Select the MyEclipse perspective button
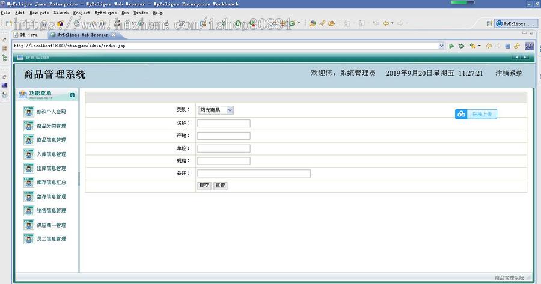541x284 pixels. point(515,24)
